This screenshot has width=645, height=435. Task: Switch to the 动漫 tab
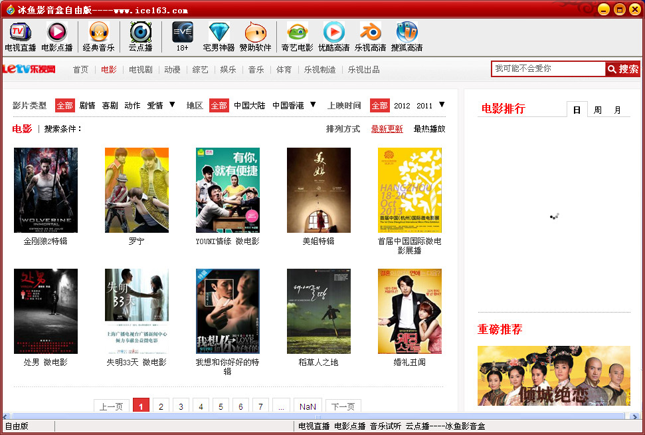coord(172,70)
